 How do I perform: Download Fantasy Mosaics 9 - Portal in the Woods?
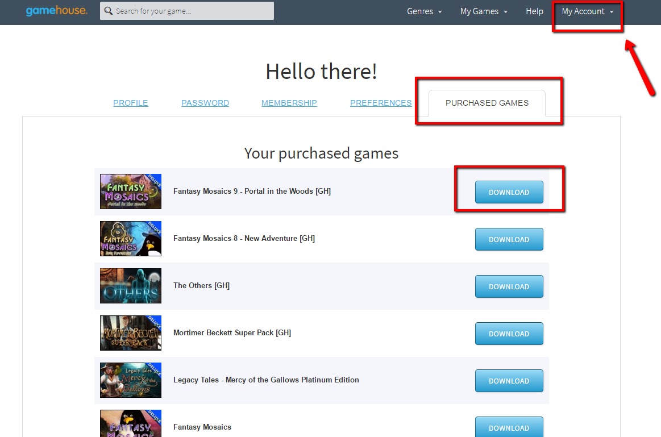pyautogui.click(x=509, y=192)
